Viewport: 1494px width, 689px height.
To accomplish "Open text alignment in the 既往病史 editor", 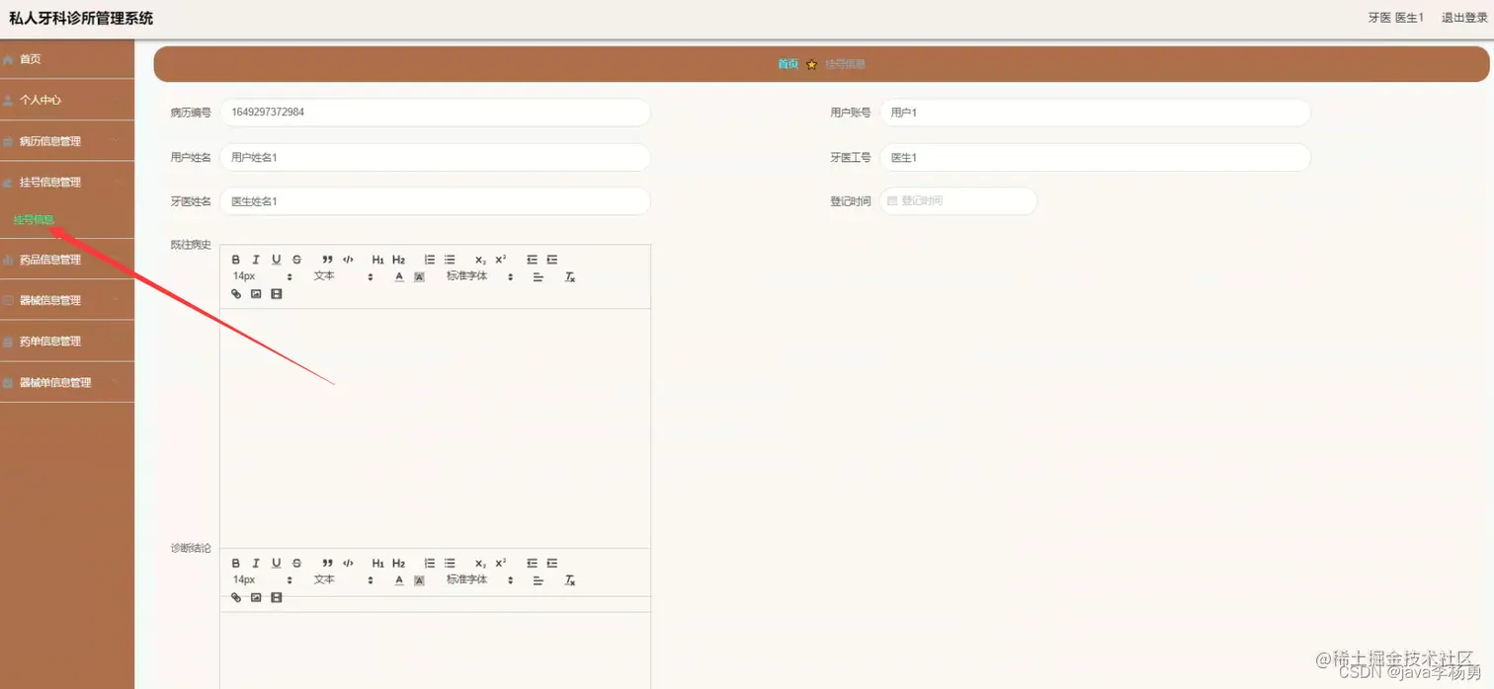I will click(x=539, y=277).
